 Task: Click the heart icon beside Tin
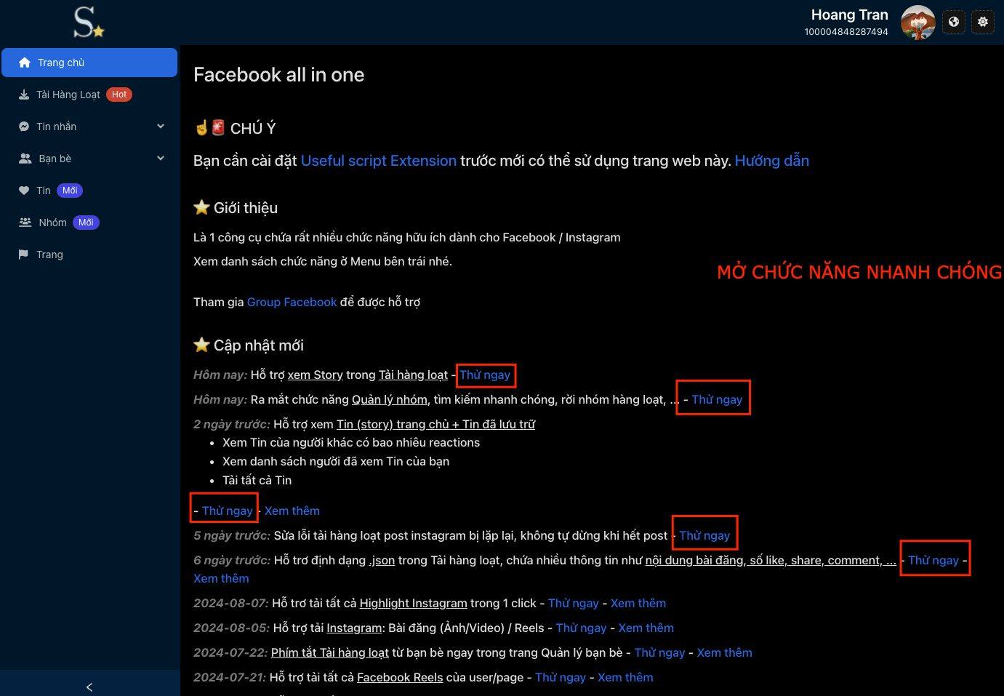click(24, 191)
